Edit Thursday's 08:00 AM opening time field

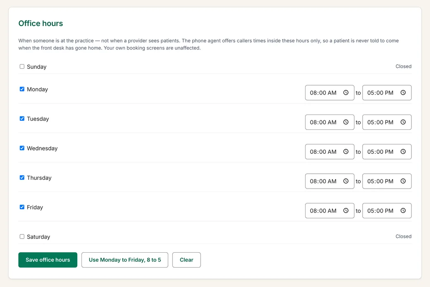click(x=330, y=181)
